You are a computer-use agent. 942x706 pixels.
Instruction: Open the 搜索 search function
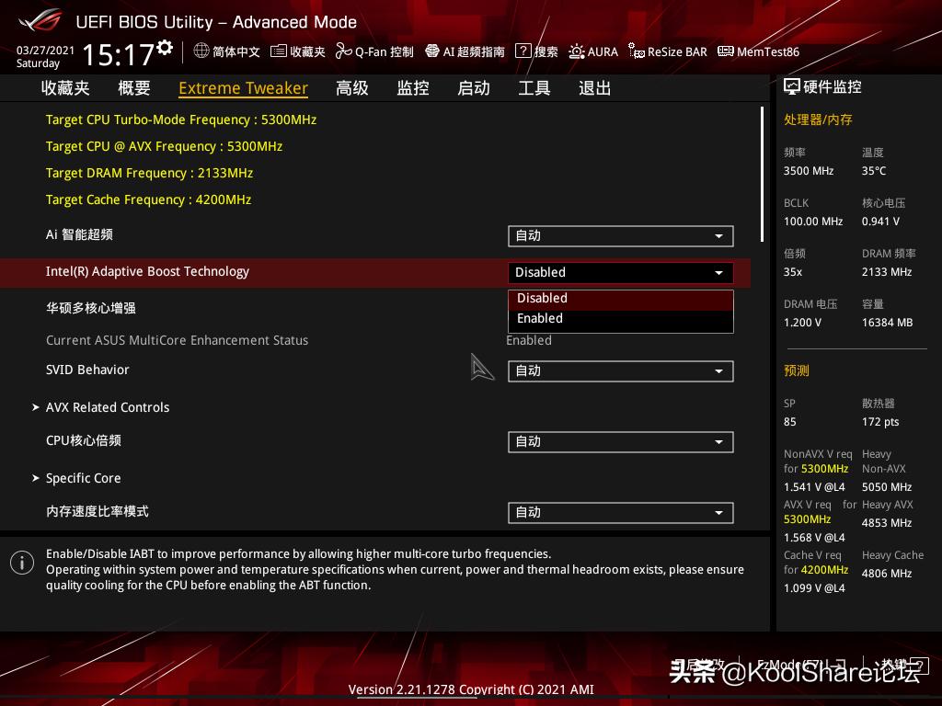point(536,51)
